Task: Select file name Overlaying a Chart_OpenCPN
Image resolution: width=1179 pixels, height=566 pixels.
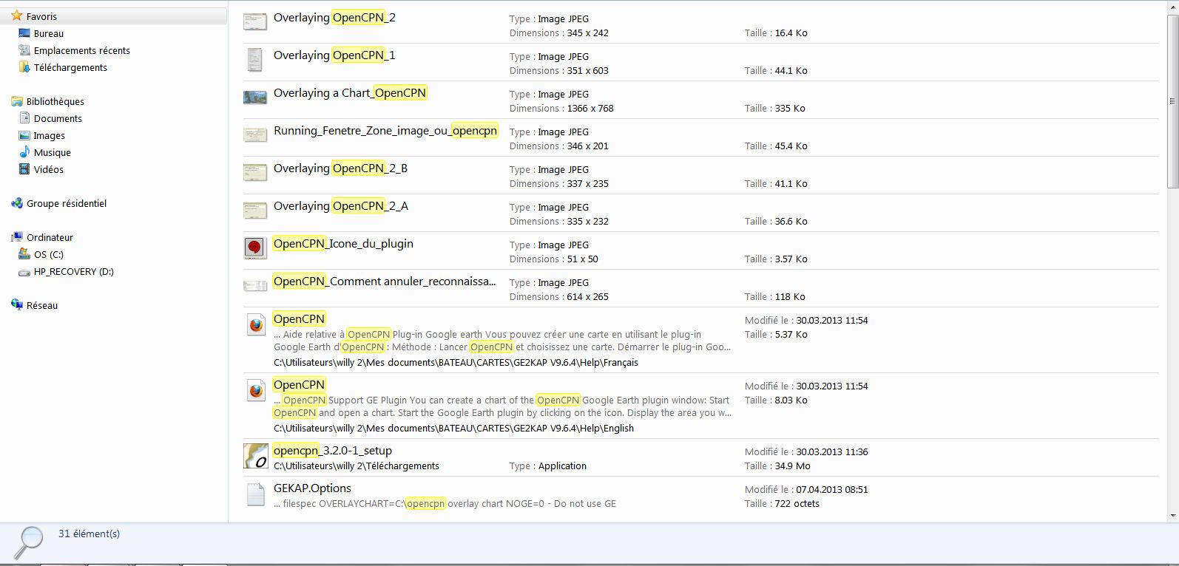Action: tap(350, 93)
